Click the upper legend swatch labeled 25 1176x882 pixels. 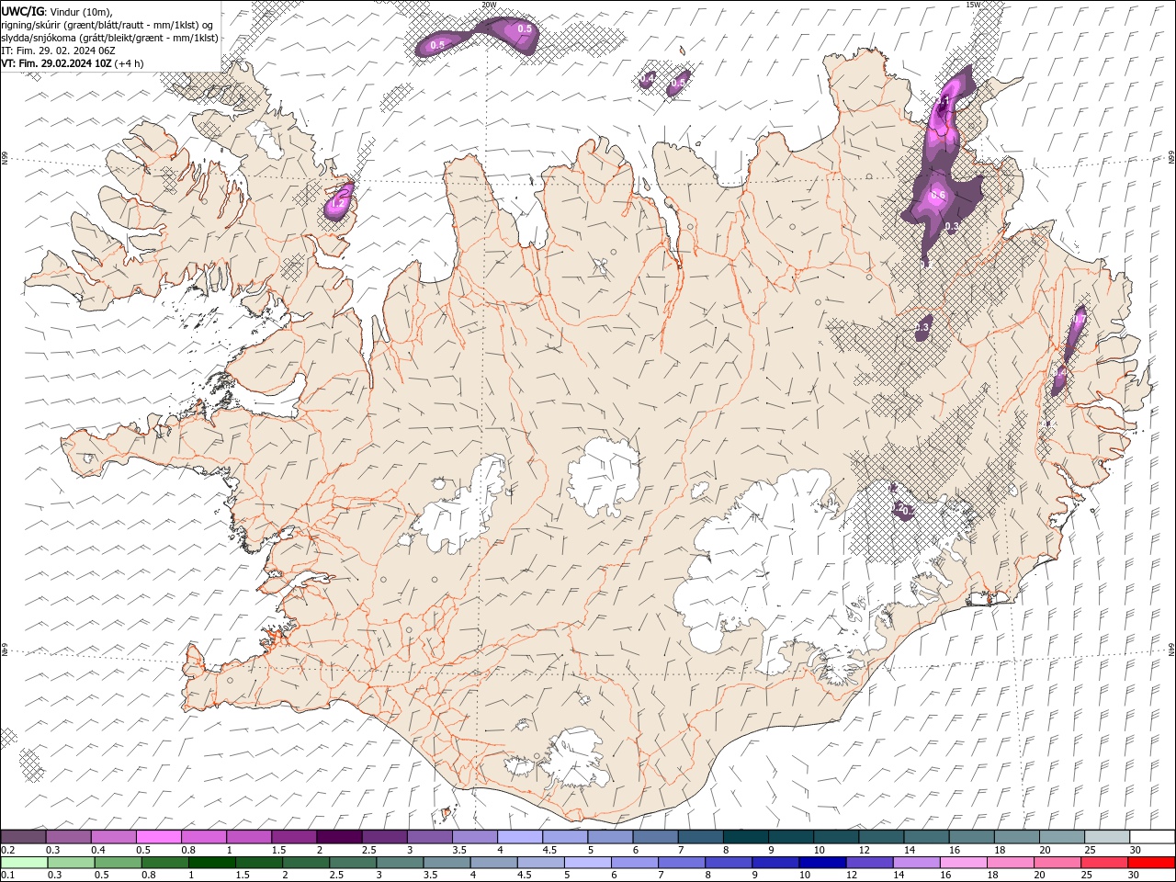tap(1107, 837)
